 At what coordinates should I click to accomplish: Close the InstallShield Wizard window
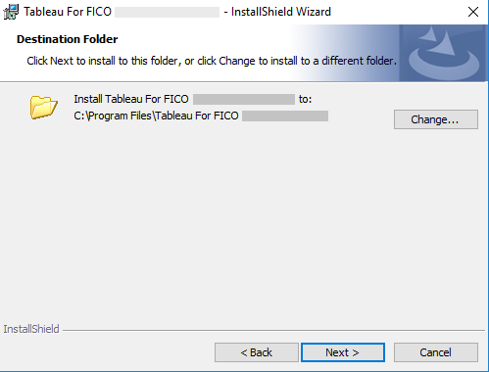tap(472, 12)
